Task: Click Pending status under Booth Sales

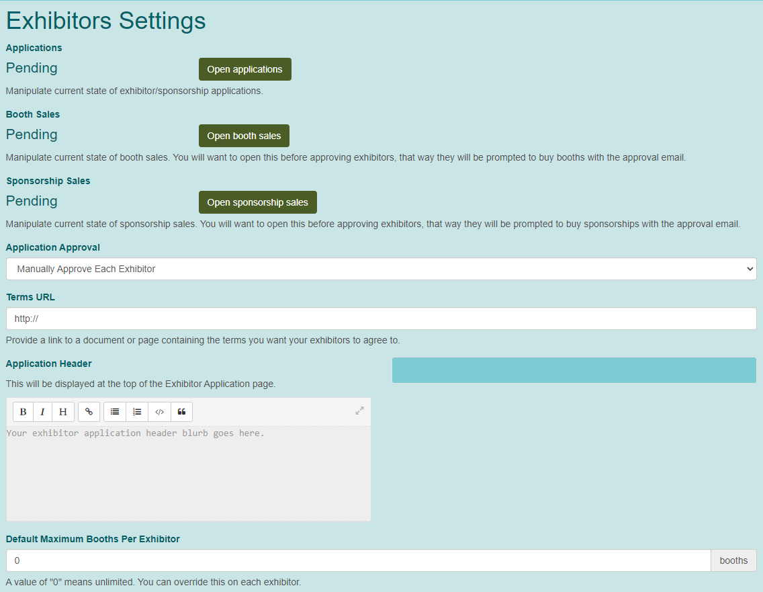Action: (x=32, y=134)
